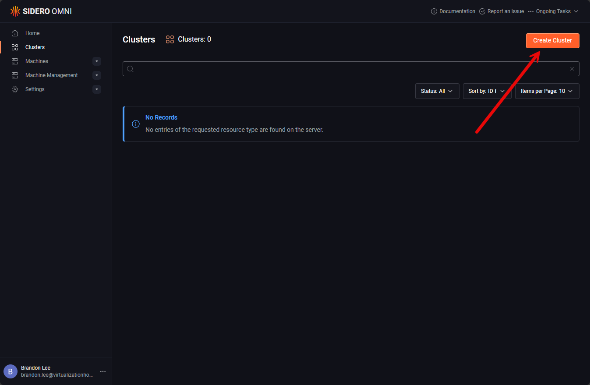Click the 'No Records' heading text
This screenshot has height=385, width=590.
point(161,117)
